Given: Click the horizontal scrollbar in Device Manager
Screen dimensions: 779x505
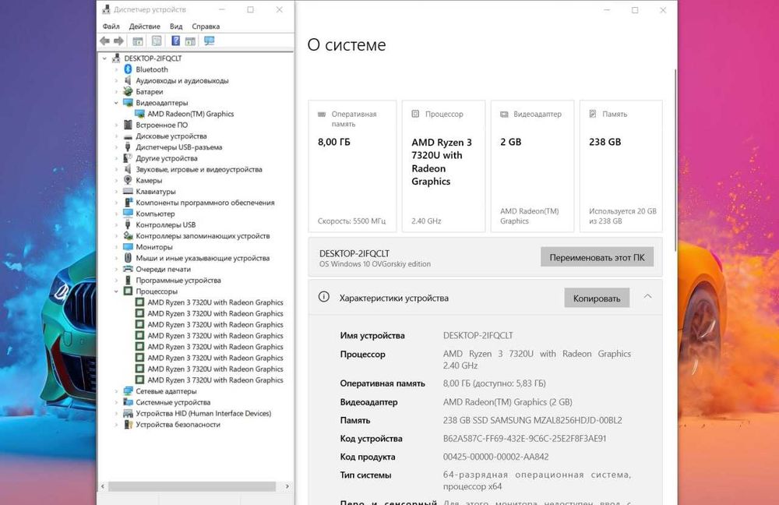Looking at the screenshot, I should (192, 486).
